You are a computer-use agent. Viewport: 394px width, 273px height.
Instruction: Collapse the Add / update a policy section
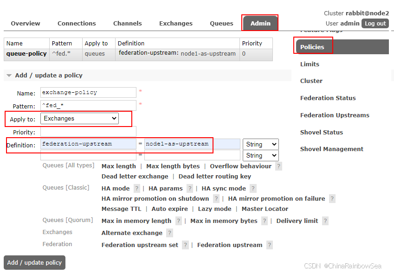pyautogui.click(x=9, y=75)
